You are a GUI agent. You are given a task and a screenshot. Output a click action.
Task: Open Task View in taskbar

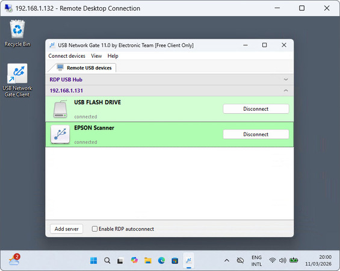[120, 261]
